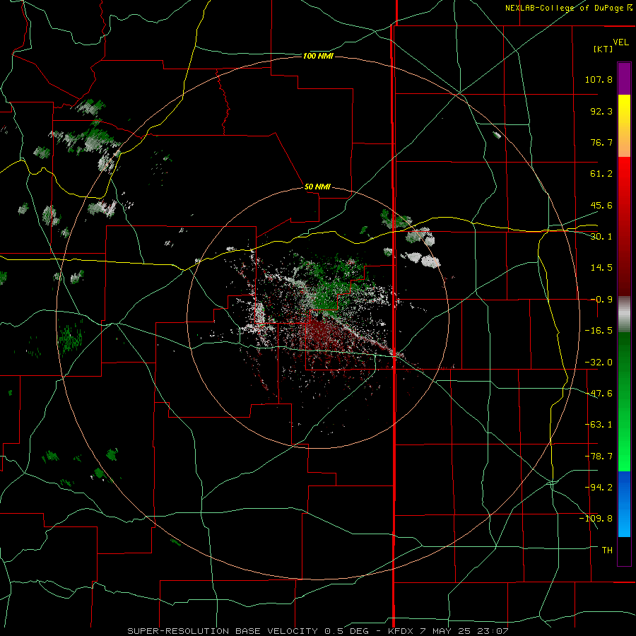
Task: Click the [KT] units label
Action: [603, 49]
